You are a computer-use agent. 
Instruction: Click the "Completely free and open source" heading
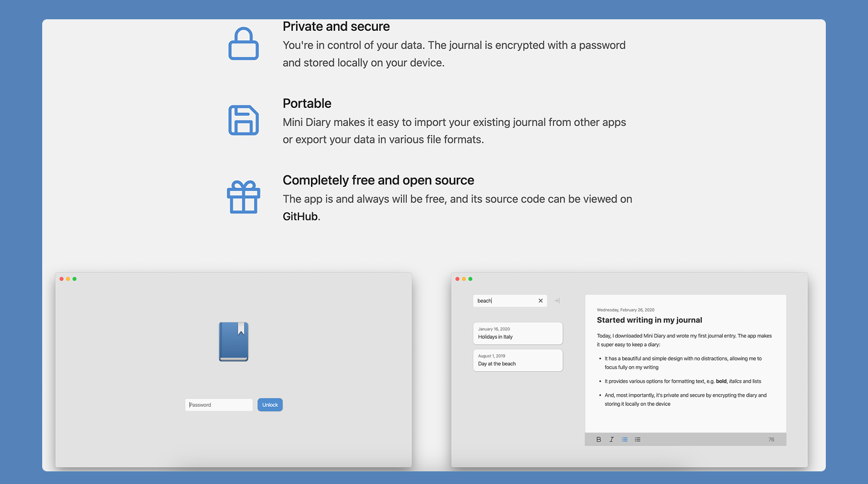[x=379, y=180]
